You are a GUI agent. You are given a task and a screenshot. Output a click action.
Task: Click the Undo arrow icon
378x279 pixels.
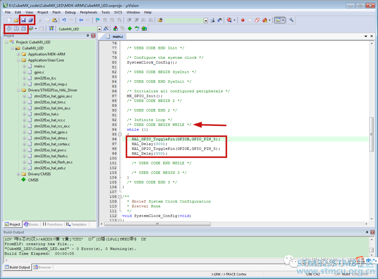click(x=64, y=20)
